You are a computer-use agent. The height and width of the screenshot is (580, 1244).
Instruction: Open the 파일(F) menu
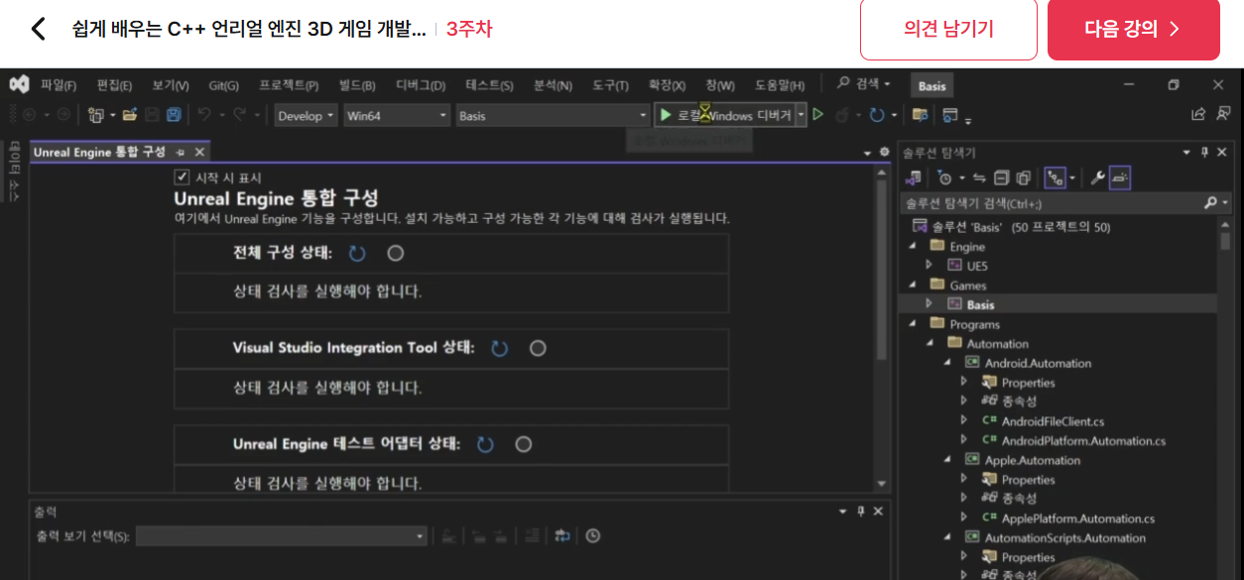tap(59, 85)
